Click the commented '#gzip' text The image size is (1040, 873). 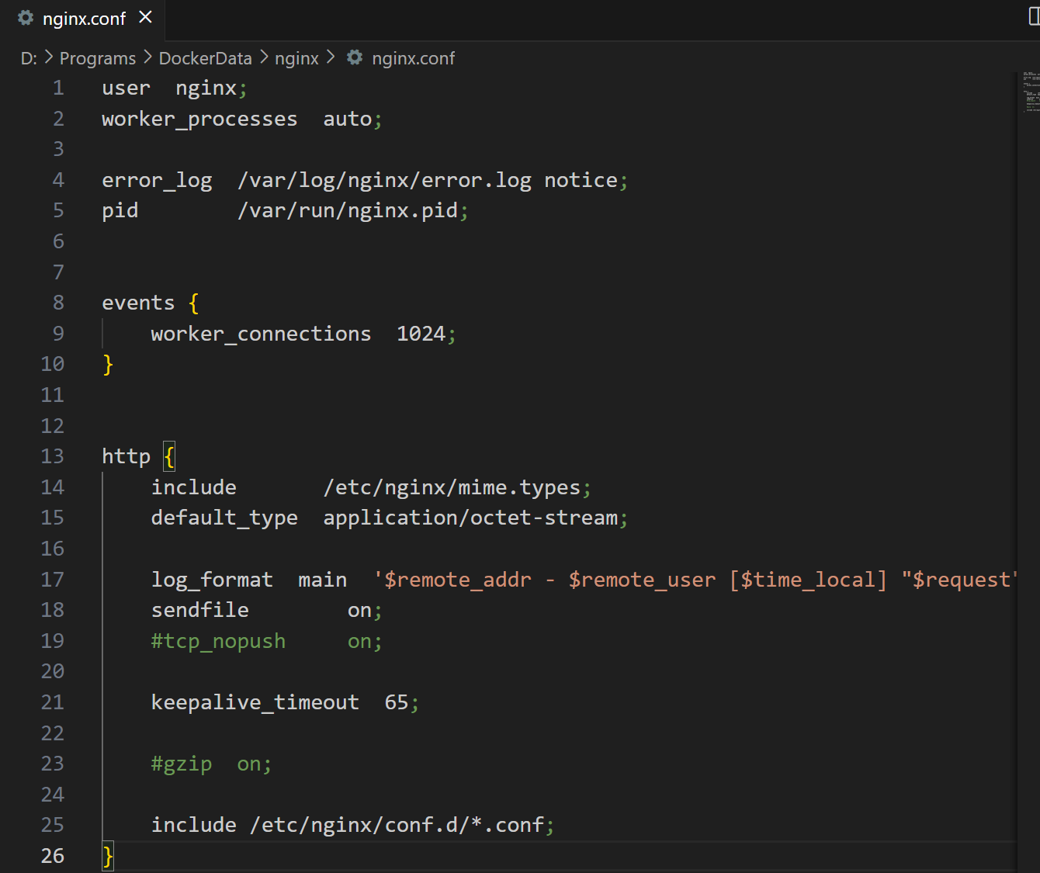pyautogui.click(x=181, y=764)
